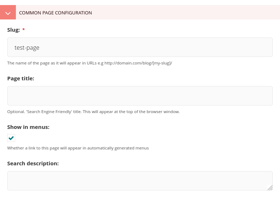Focus the Page title input field
The height and width of the screenshot is (206, 280).
[140, 96]
